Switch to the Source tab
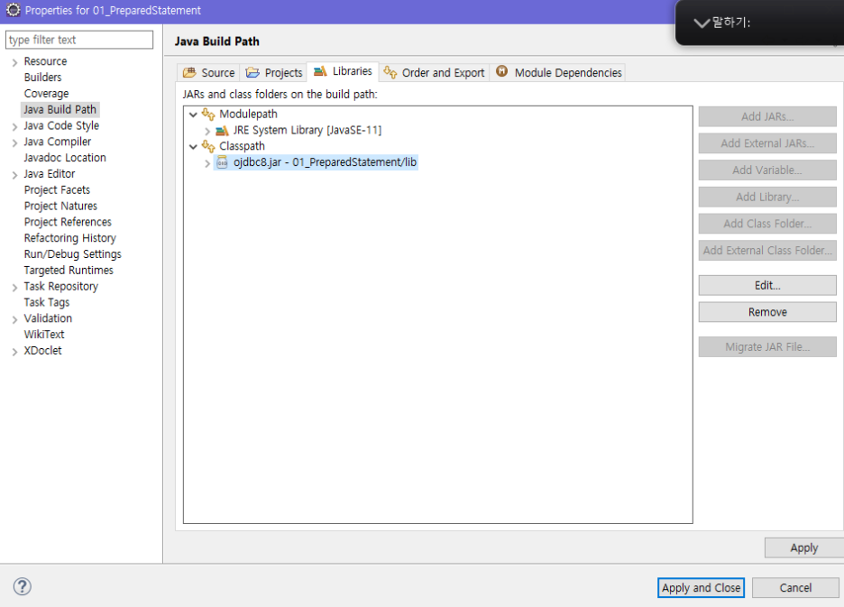The image size is (844, 607). (x=209, y=73)
